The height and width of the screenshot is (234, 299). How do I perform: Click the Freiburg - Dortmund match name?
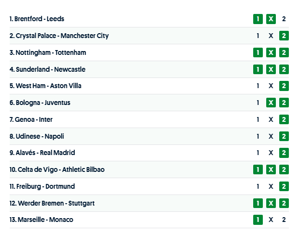(x=42, y=186)
